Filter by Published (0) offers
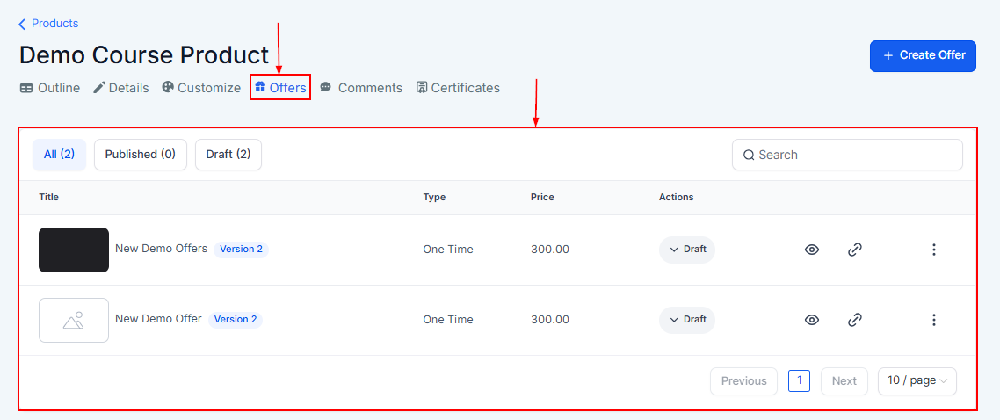This screenshot has height=420, width=1000. point(141,155)
